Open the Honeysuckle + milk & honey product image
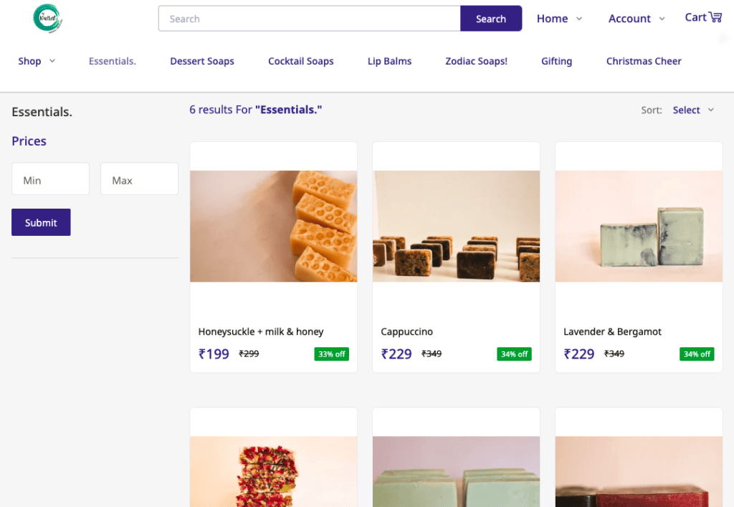Screen dimensions: 734x507 (273, 226)
